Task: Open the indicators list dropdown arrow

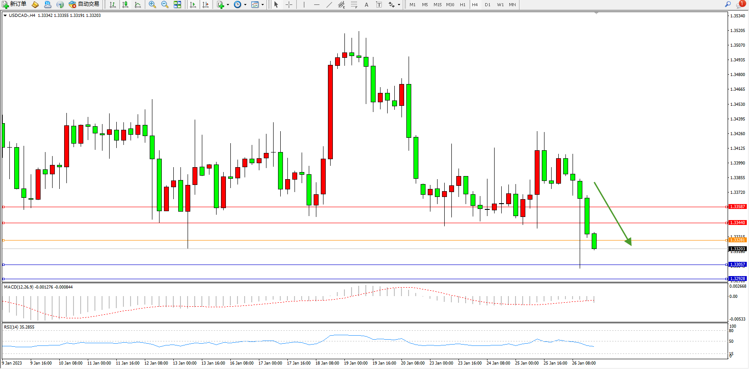Action: coord(228,5)
